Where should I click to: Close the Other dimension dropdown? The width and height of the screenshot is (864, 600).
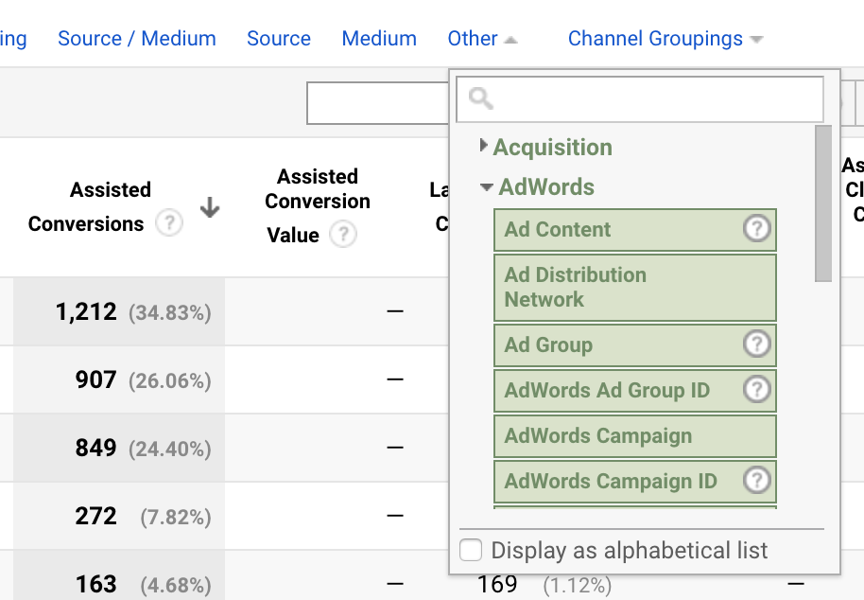482,39
